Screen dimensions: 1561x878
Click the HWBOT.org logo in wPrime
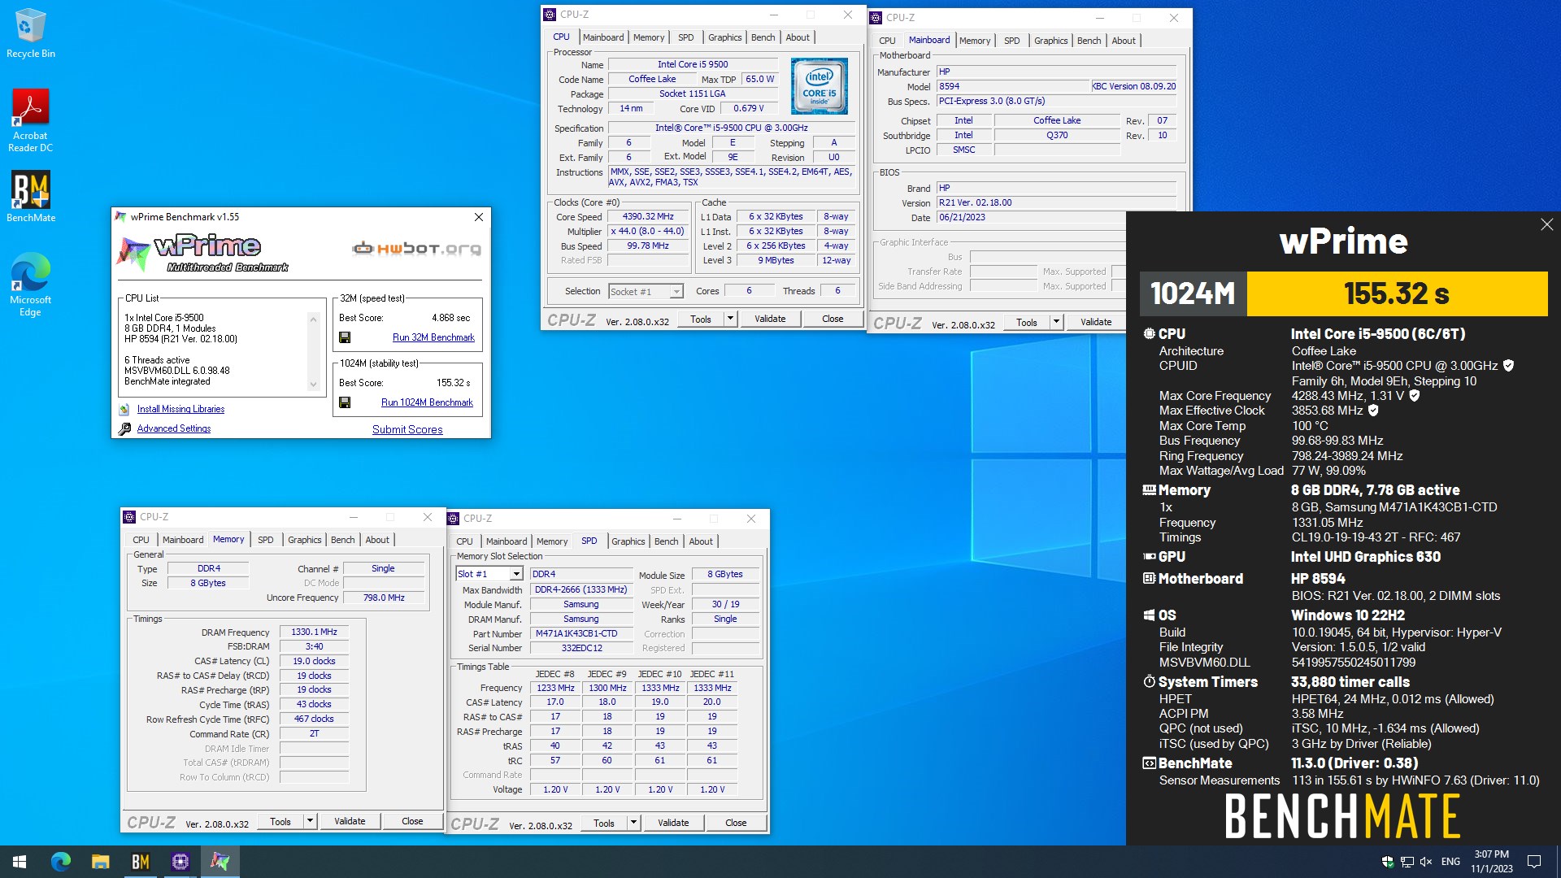(x=416, y=248)
